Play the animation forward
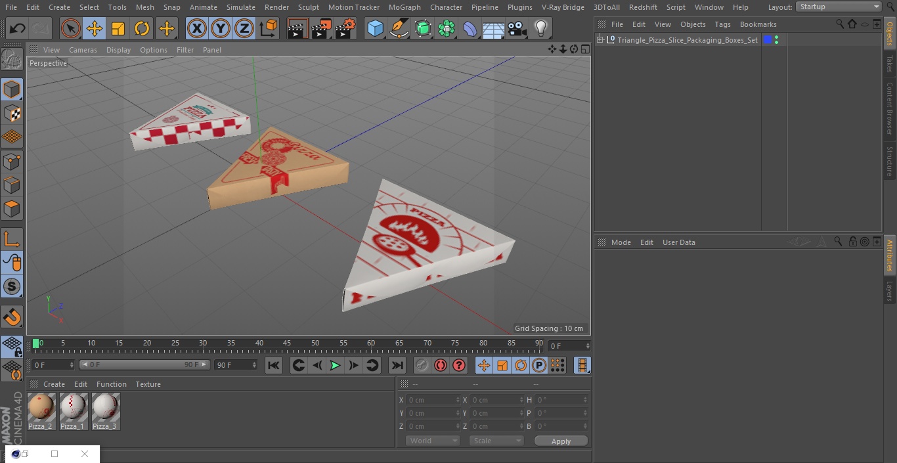Viewport: 897px width, 463px height. (x=335, y=365)
